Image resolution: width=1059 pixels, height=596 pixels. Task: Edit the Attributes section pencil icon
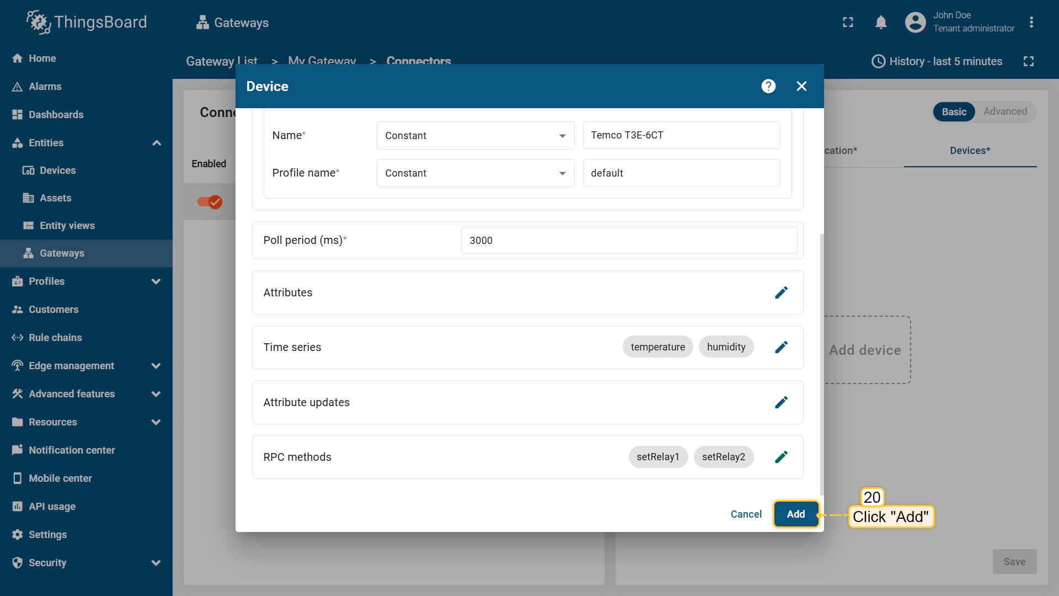pyautogui.click(x=781, y=292)
